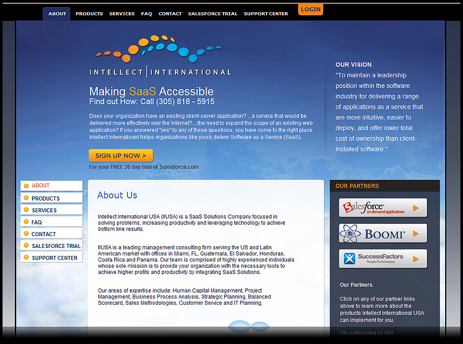Click the orange bullet beside sidebar ABOUT
Screen dimensions: 463x344
(x=26, y=186)
